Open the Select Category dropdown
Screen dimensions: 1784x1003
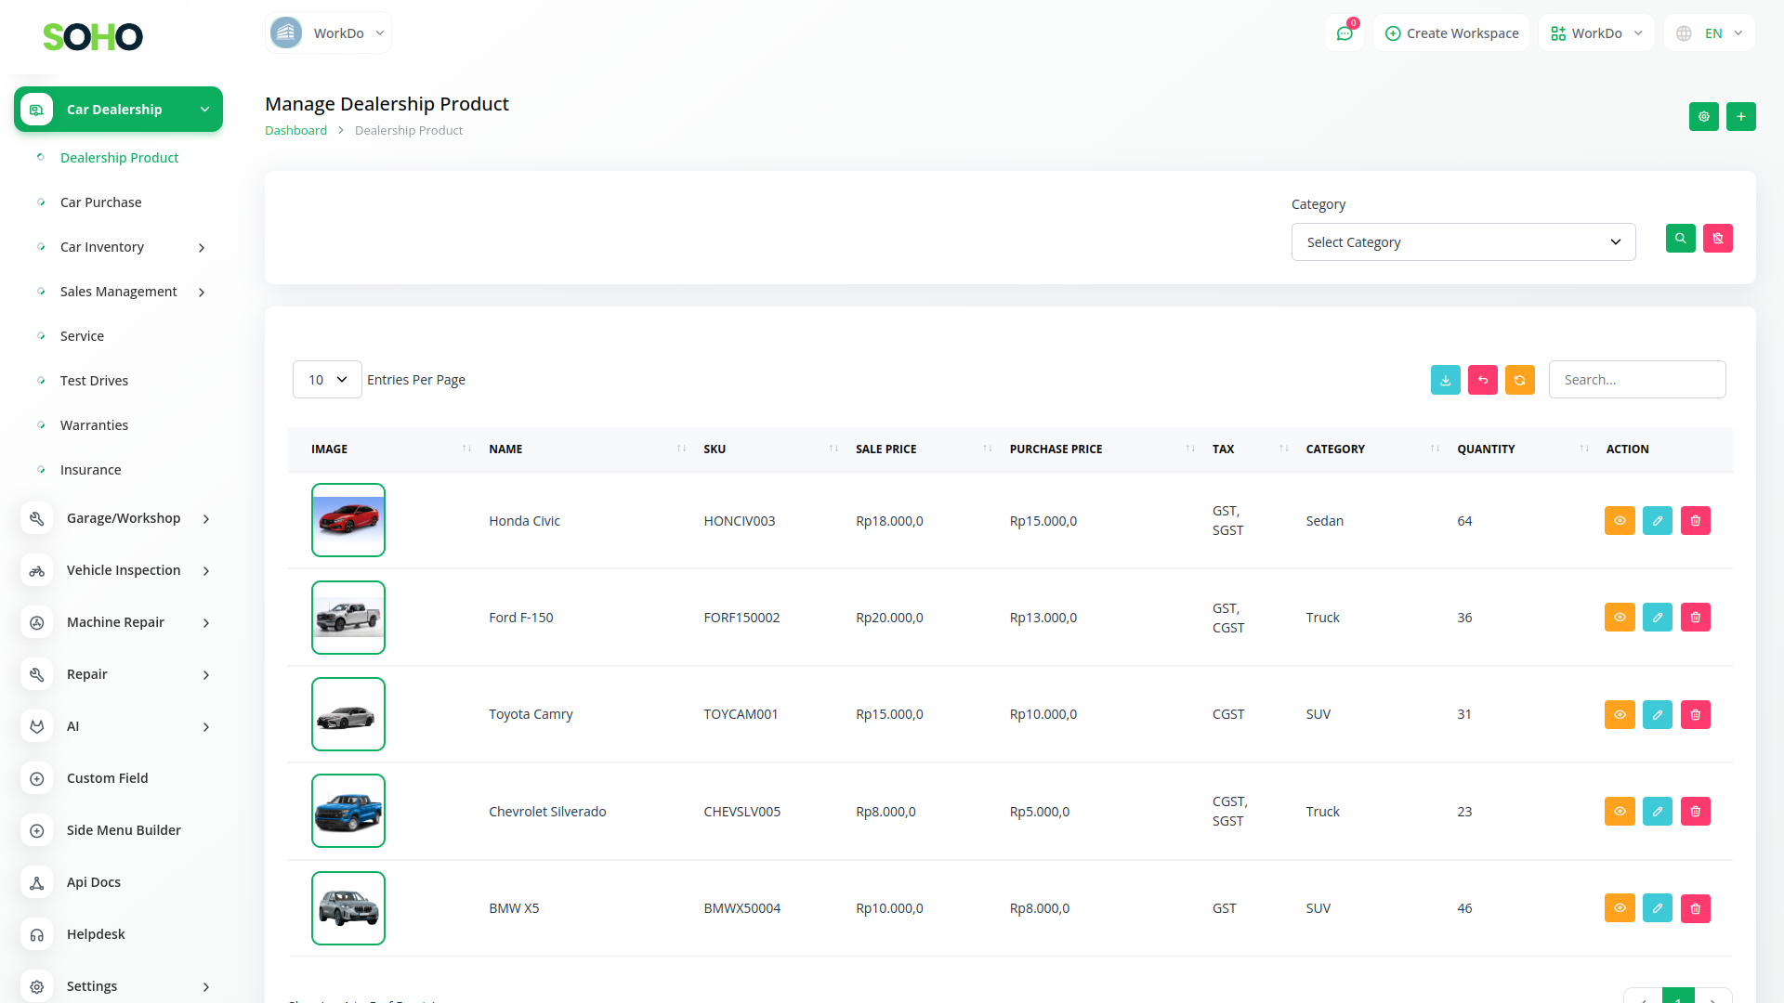pos(1463,242)
